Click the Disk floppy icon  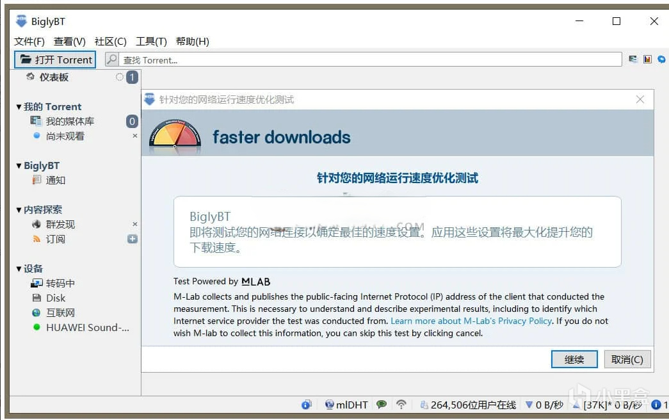[x=36, y=298]
